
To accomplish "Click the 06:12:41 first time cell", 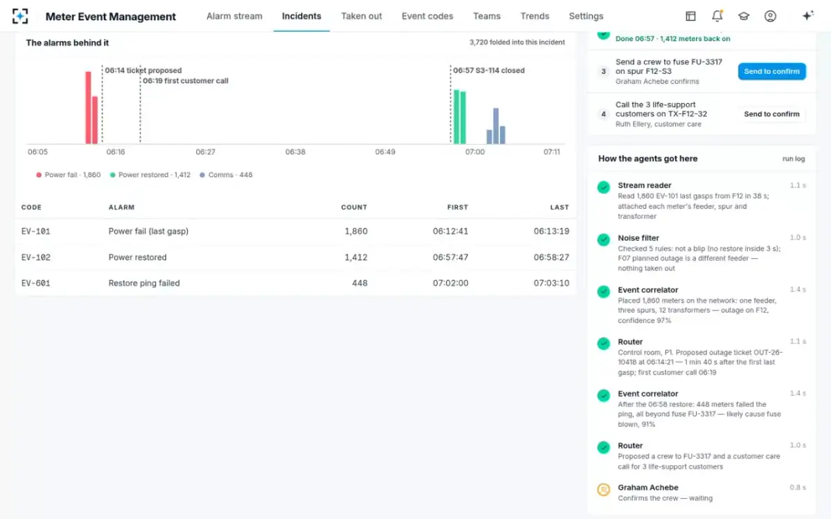I will pos(451,232).
